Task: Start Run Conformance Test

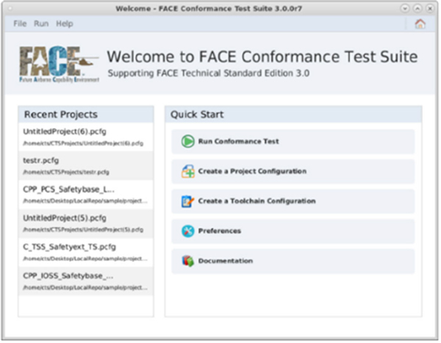Action: coord(238,141)
